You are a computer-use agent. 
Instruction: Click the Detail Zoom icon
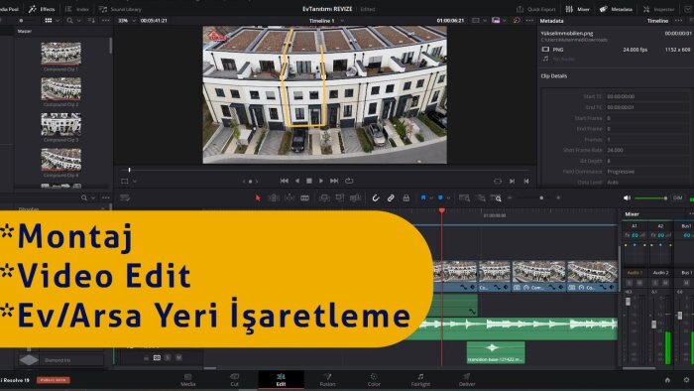(x=481, y=197)
